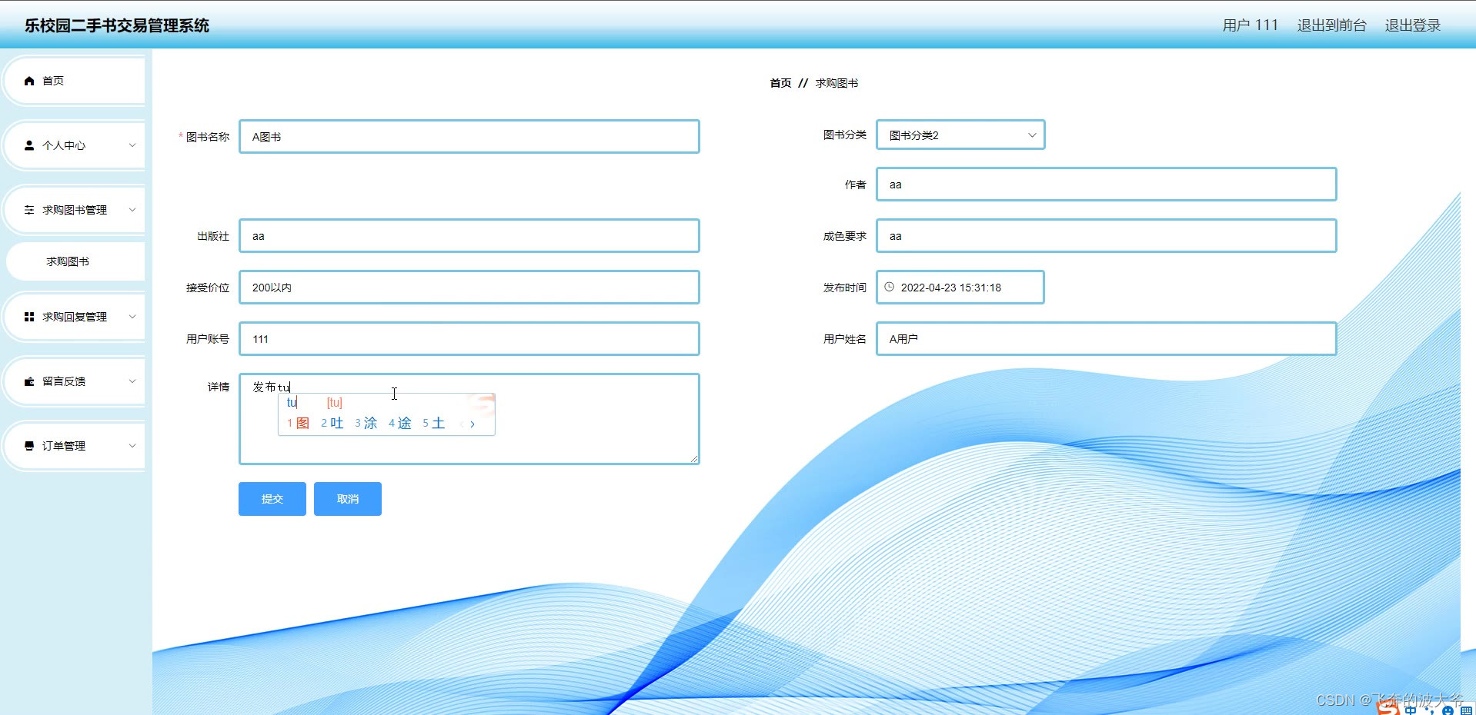The image size is (1476, 715).
Task: Collapse the 求购图书管理 menu chevron
Action: pyautogui.click(x=132, y=210)
